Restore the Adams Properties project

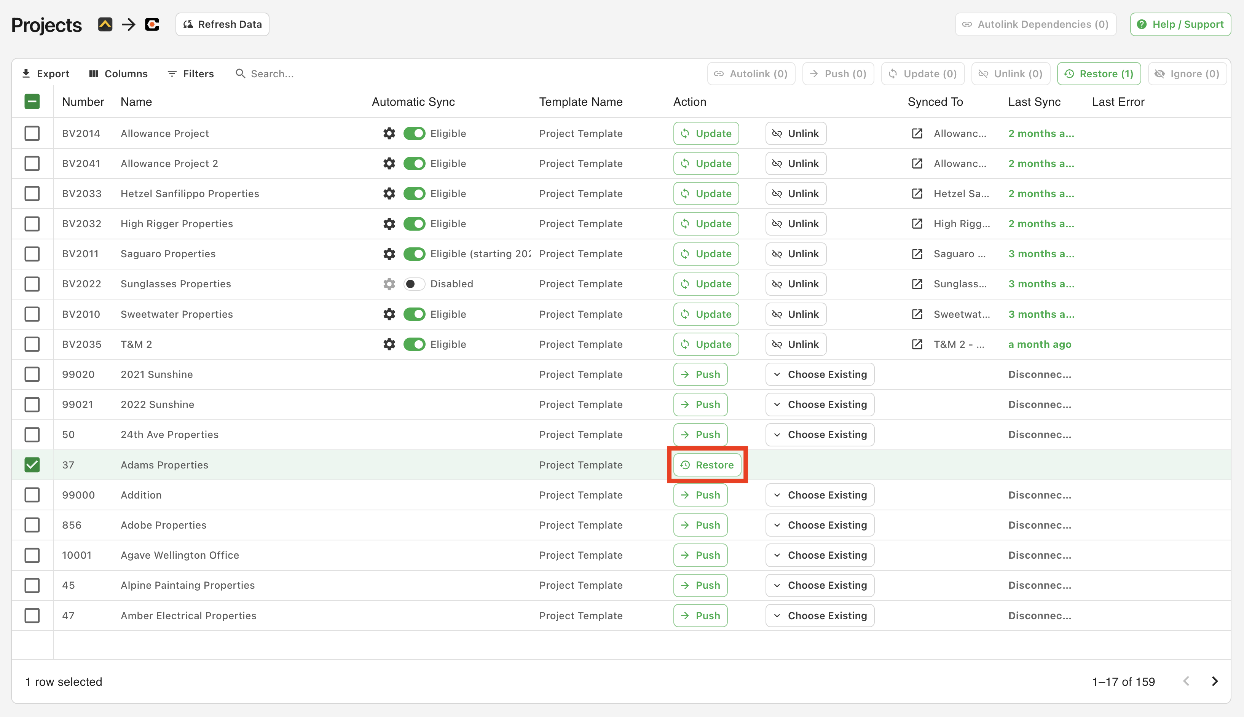tap(707, 465)
